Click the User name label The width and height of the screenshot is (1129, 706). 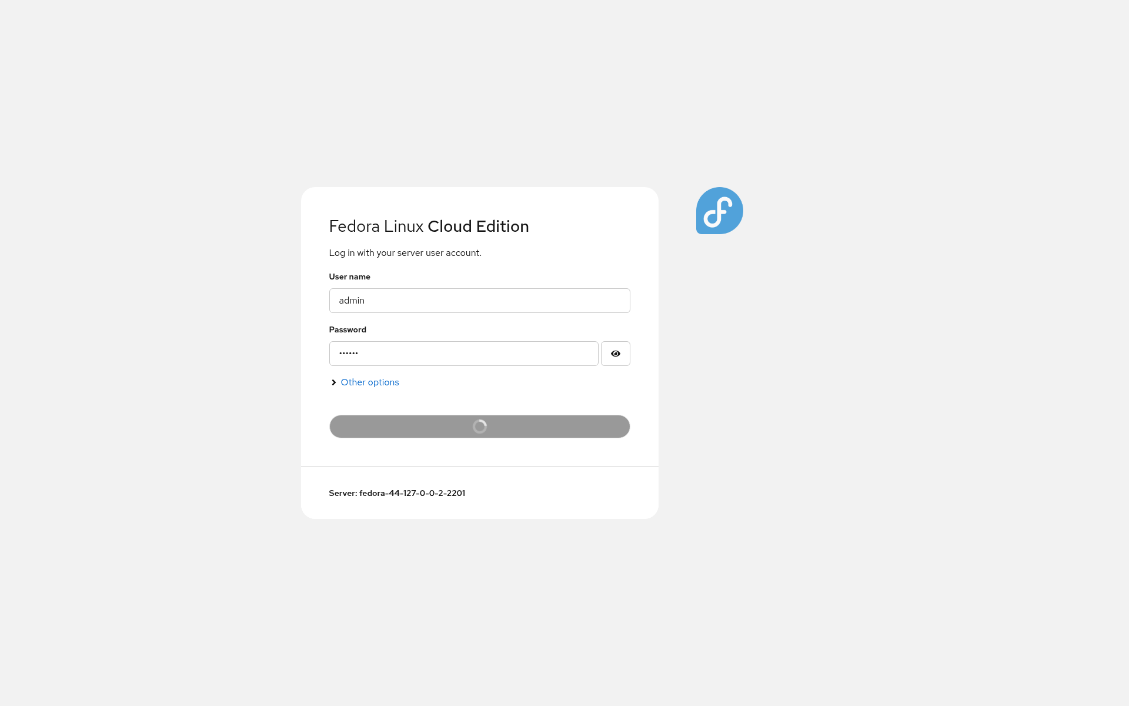(350, 277)
